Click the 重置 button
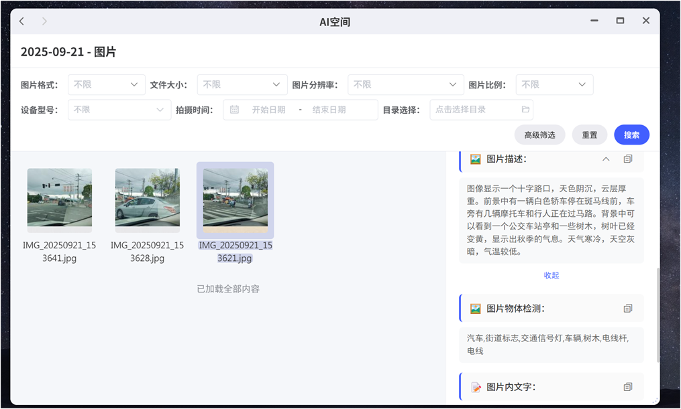Viewport: 681px width, 409px height. 589,135
